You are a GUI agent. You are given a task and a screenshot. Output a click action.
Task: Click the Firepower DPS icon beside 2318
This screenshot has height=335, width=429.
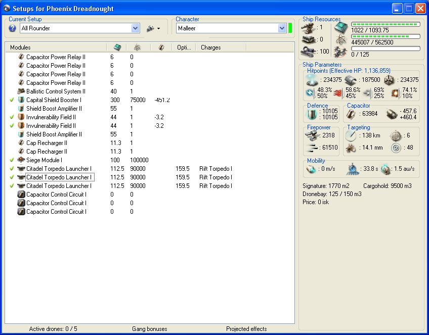click(x=312, y=135)
